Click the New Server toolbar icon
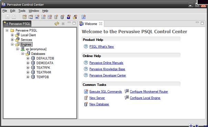This screenshot has height=127, width=208. (x=56, y=17)
